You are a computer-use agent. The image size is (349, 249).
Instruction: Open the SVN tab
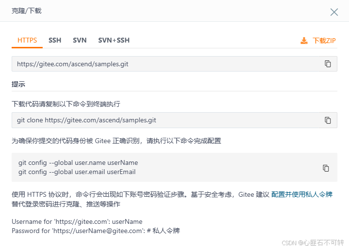(x=79, y=40)
